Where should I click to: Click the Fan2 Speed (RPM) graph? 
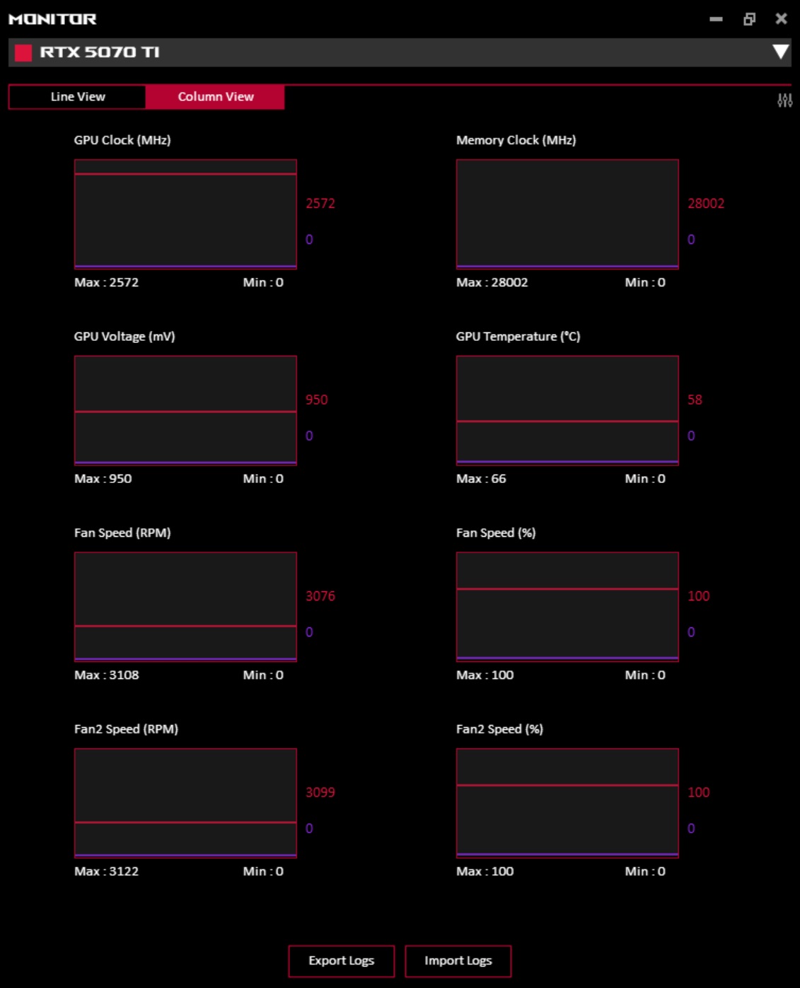click(x=185, y=803)
